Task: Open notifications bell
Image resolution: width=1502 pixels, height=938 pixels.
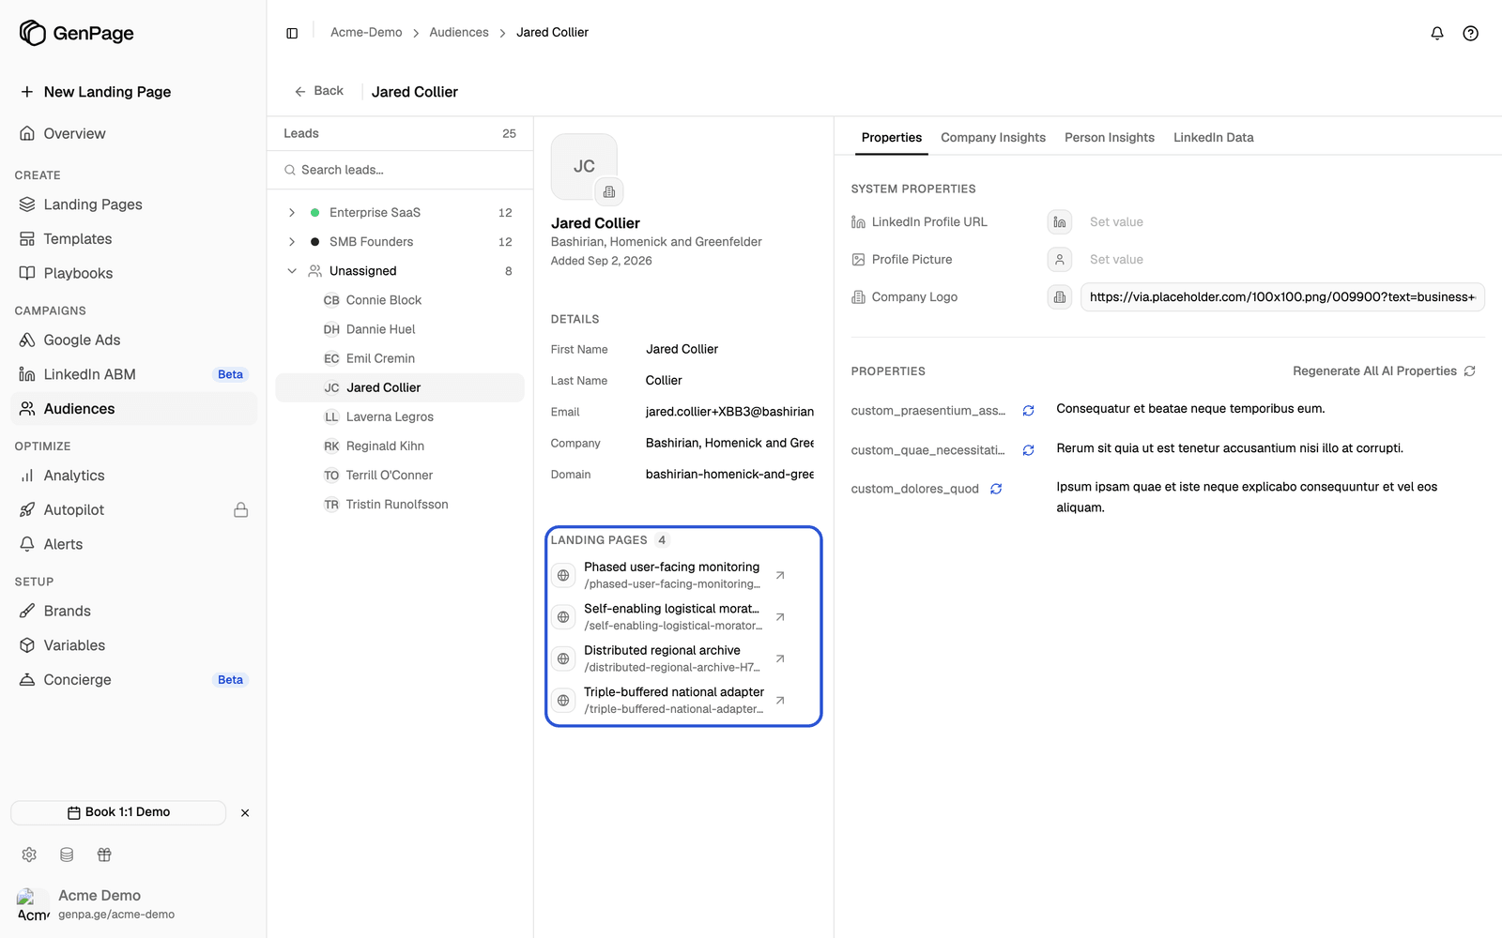Action: point(1437,33)
